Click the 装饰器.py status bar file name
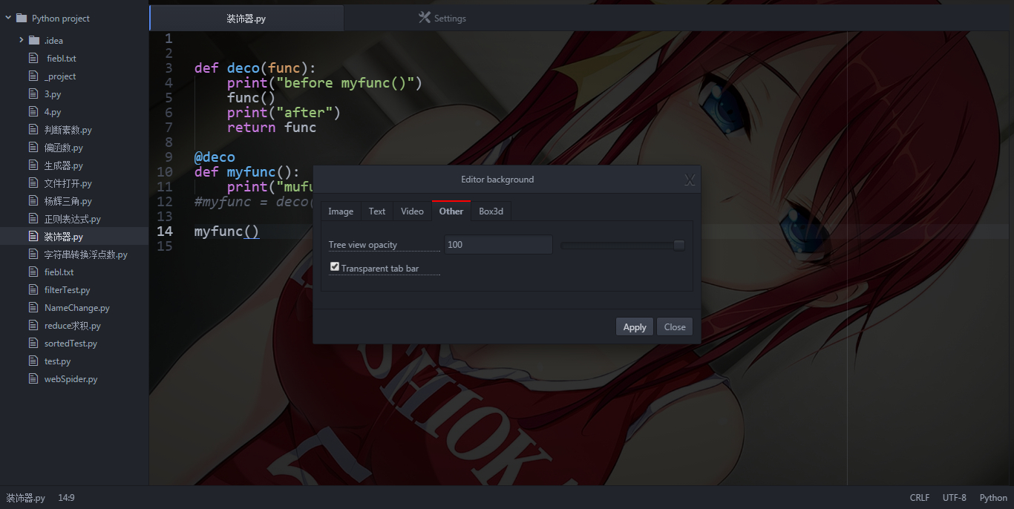 [26, 498]
